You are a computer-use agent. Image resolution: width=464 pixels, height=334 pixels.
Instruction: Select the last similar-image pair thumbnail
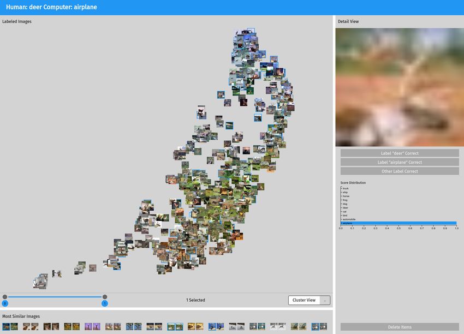(x=319, y=326)
